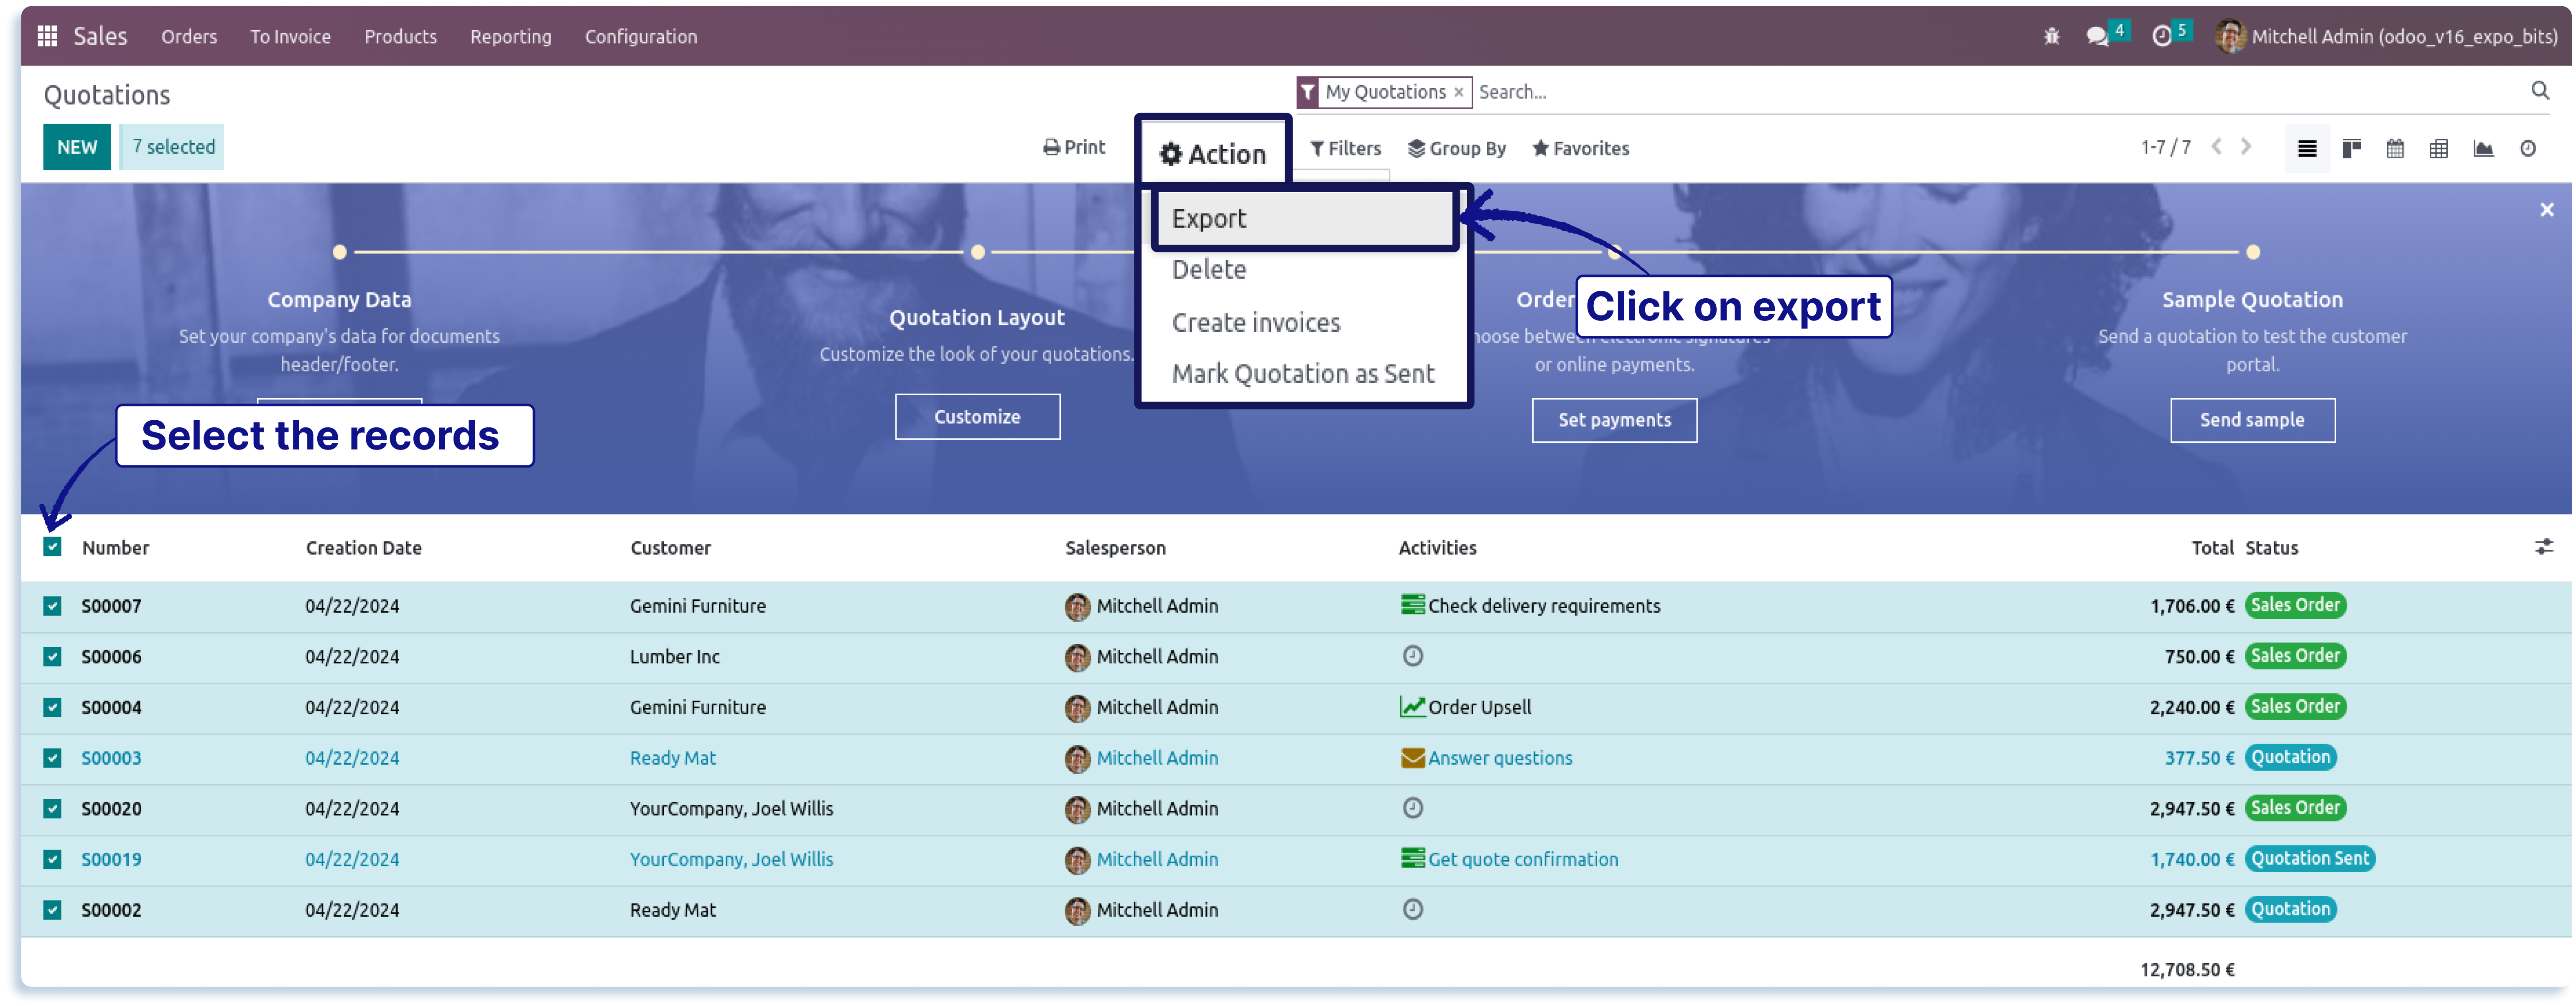Uncheck the S00007 row checkbox
The height and width of the screenshot is (1006, 2576).
(x=52, y=607)
